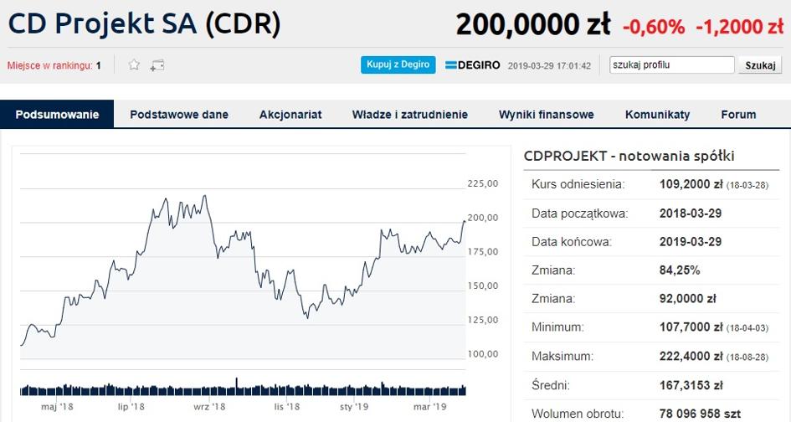Click the volume bars below the chart
This screenshot has height=422, width=791.
[243, 389]
